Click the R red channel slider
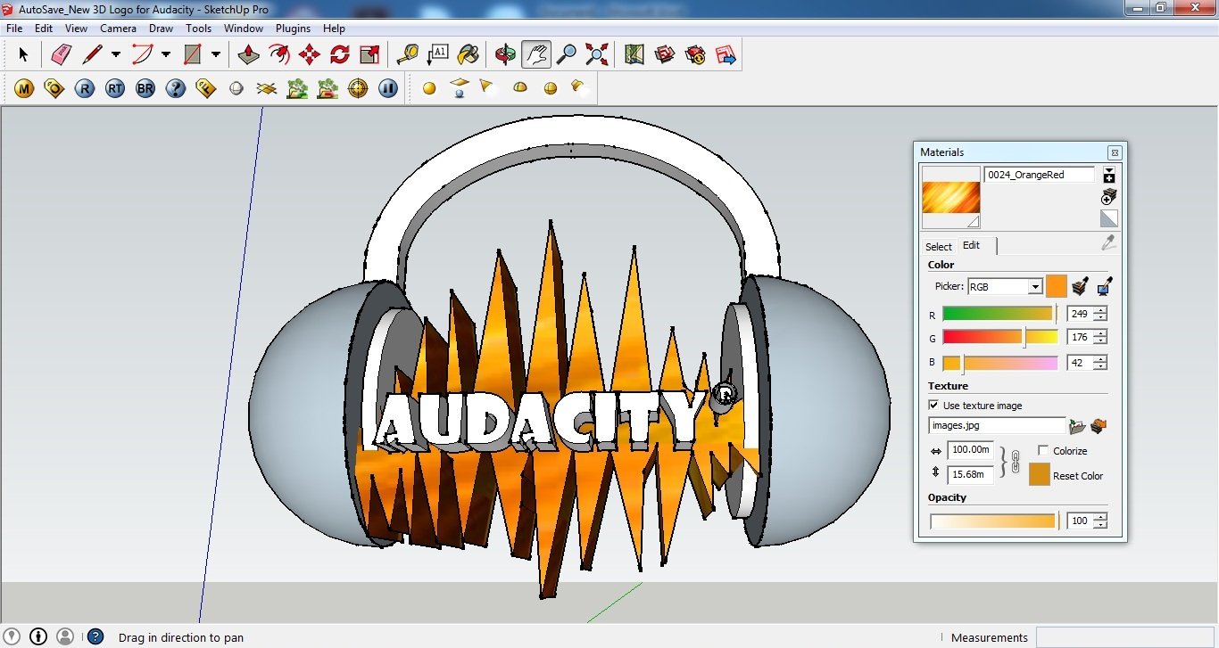 1000,314
